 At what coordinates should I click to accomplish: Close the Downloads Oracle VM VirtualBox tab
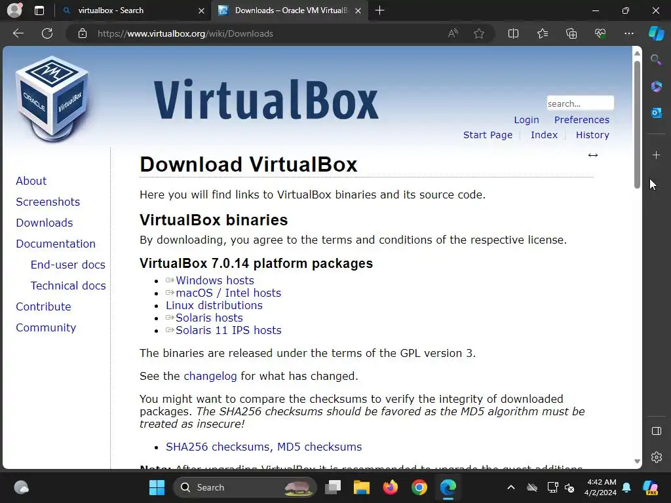point(358,10)
